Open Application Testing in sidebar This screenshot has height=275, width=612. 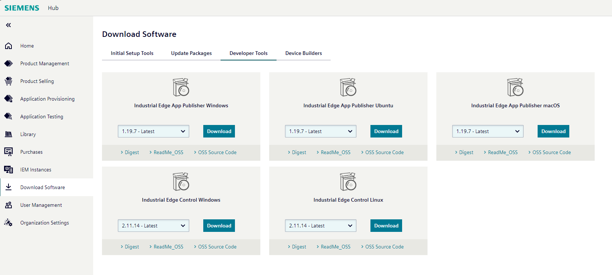click(x=46, y=116)
